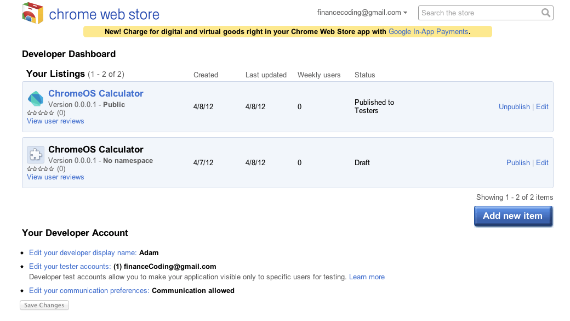Click Version 0.0.0.1 - No namespace text

tap(100, 160)
